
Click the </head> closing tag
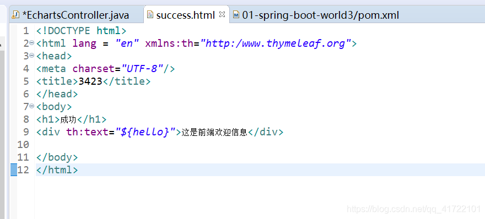[x=57, y=94]
